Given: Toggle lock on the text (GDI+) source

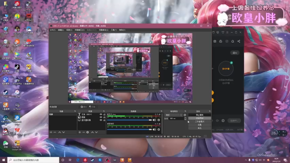Looking at the screenshot, I should 104,114.
